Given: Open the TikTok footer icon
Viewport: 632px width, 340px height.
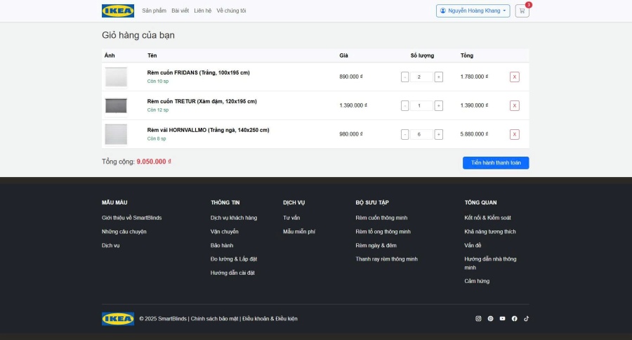Looking at the screenshot, I should [526, 319].
